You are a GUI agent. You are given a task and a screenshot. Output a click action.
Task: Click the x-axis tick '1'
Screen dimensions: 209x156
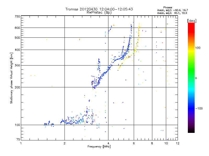21,143
